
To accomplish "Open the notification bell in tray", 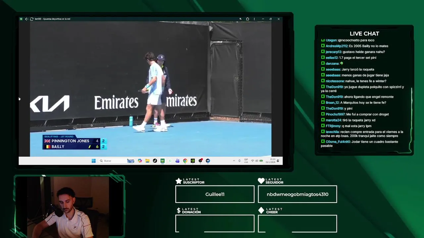I will coord(278,161).
